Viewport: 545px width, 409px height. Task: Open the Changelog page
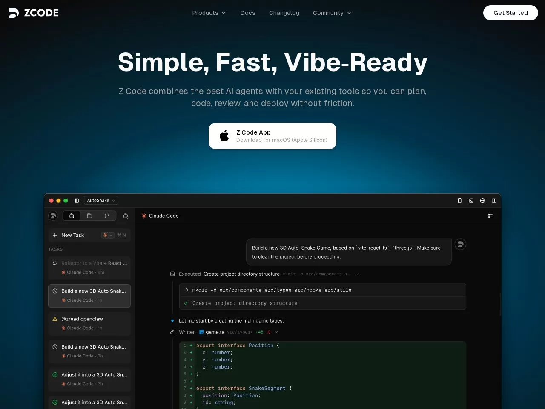tap(284, 13)
